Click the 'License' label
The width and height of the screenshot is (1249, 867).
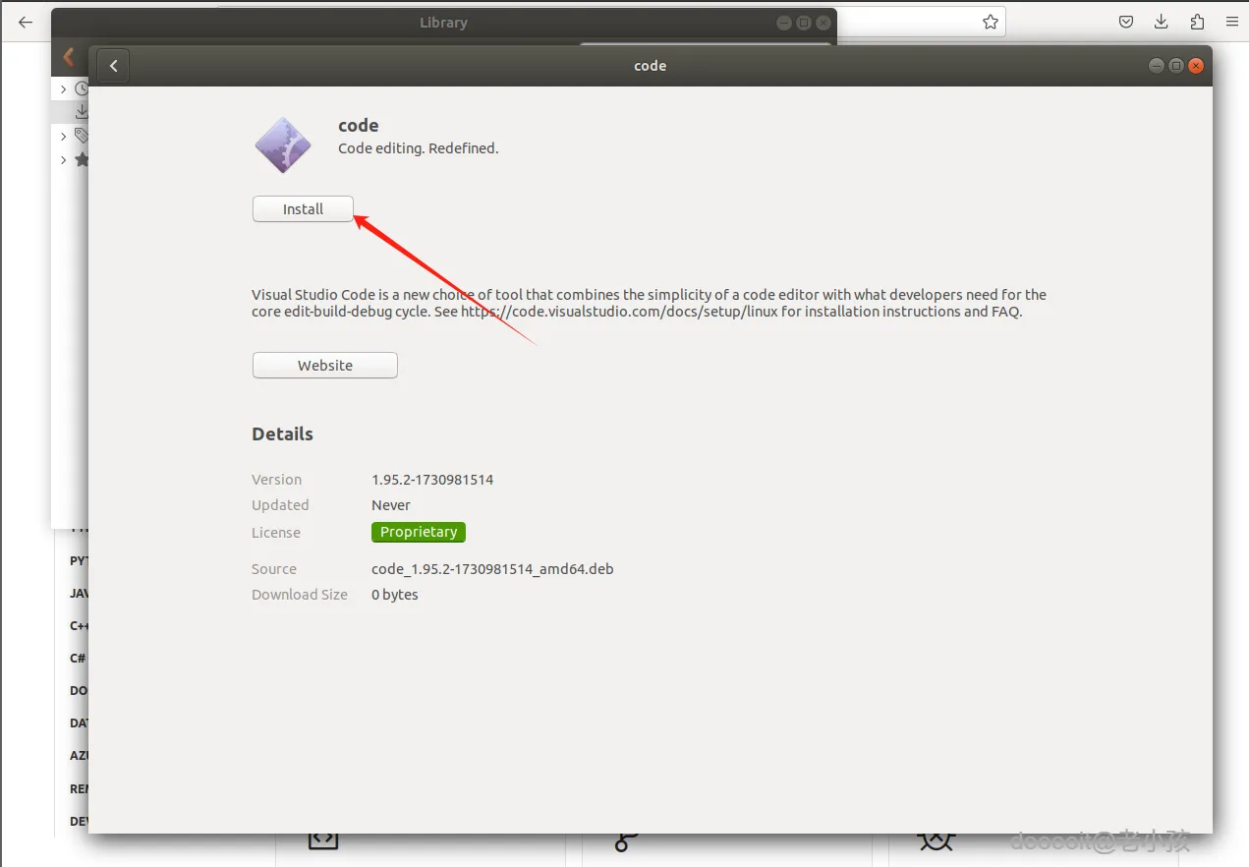(x=276, y=533)
